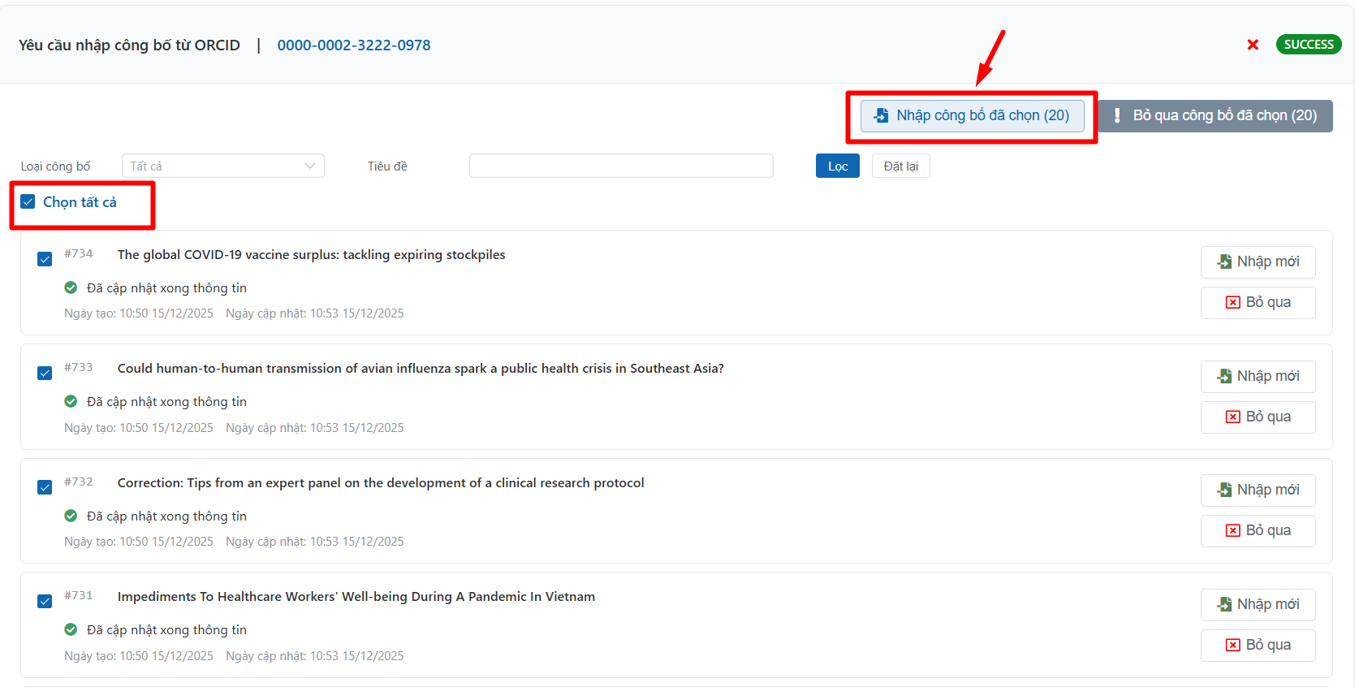Click exclamation icon in 'Bỏ qua công bố đã chọn'

[x=1117, y=116]
